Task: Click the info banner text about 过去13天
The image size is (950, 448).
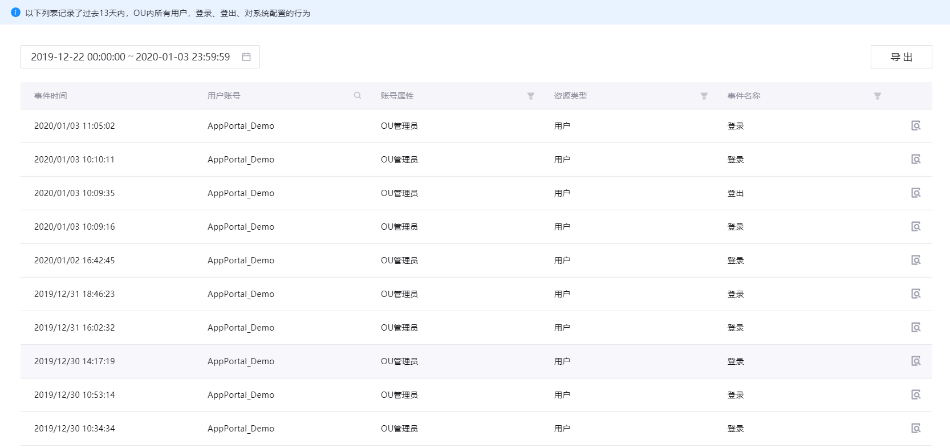Action: (168, 13)
